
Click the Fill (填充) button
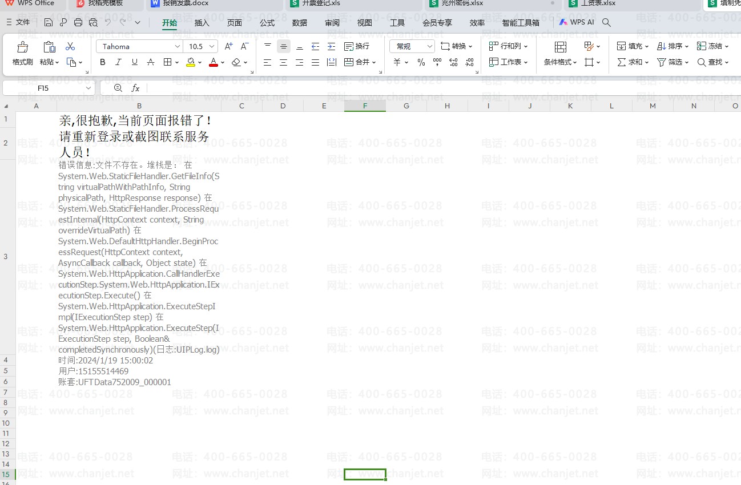click(633, 46)
